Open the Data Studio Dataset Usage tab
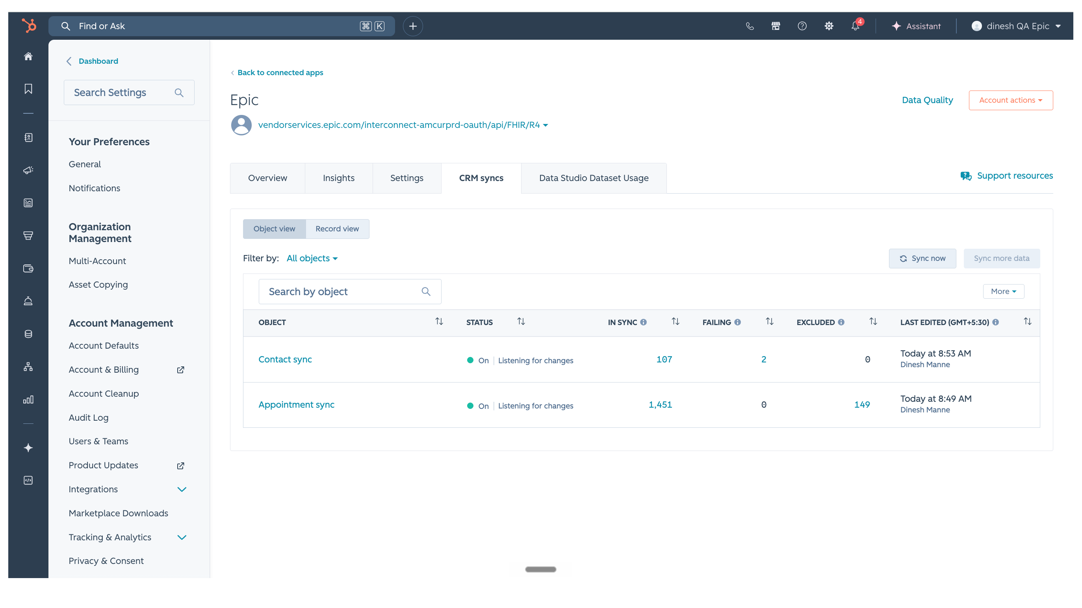 (x=594, y=178)
